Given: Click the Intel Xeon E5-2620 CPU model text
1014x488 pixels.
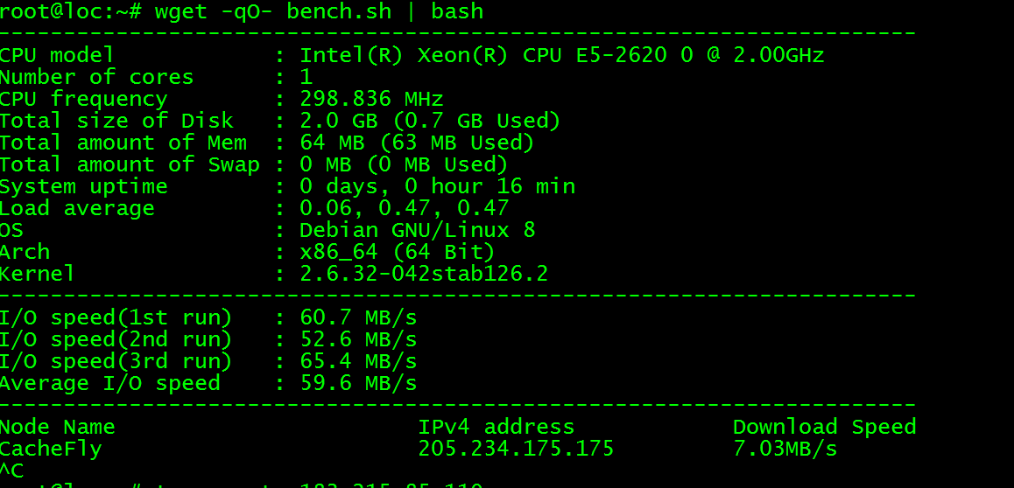Looking at the screenshot, I should tap(561, 55).
